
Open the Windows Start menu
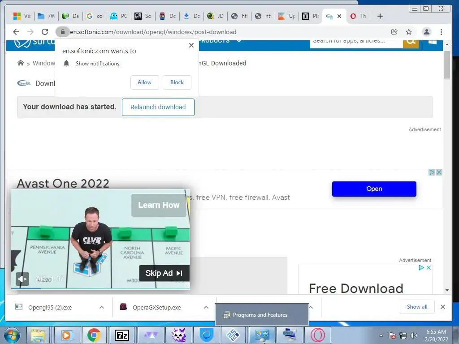(12, 335)
